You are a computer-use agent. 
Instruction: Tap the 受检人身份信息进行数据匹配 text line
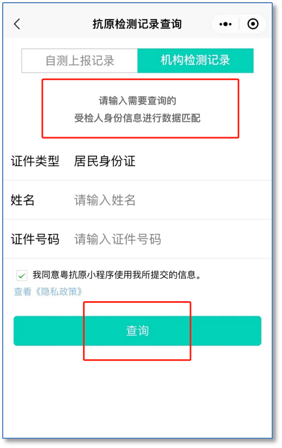(x=137, y=118)
